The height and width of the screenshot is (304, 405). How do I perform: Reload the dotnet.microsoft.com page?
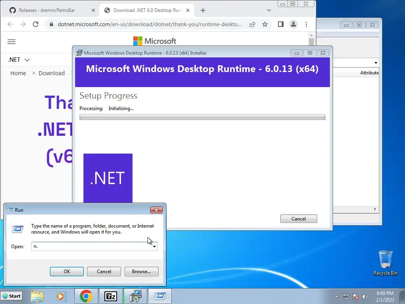36,24
